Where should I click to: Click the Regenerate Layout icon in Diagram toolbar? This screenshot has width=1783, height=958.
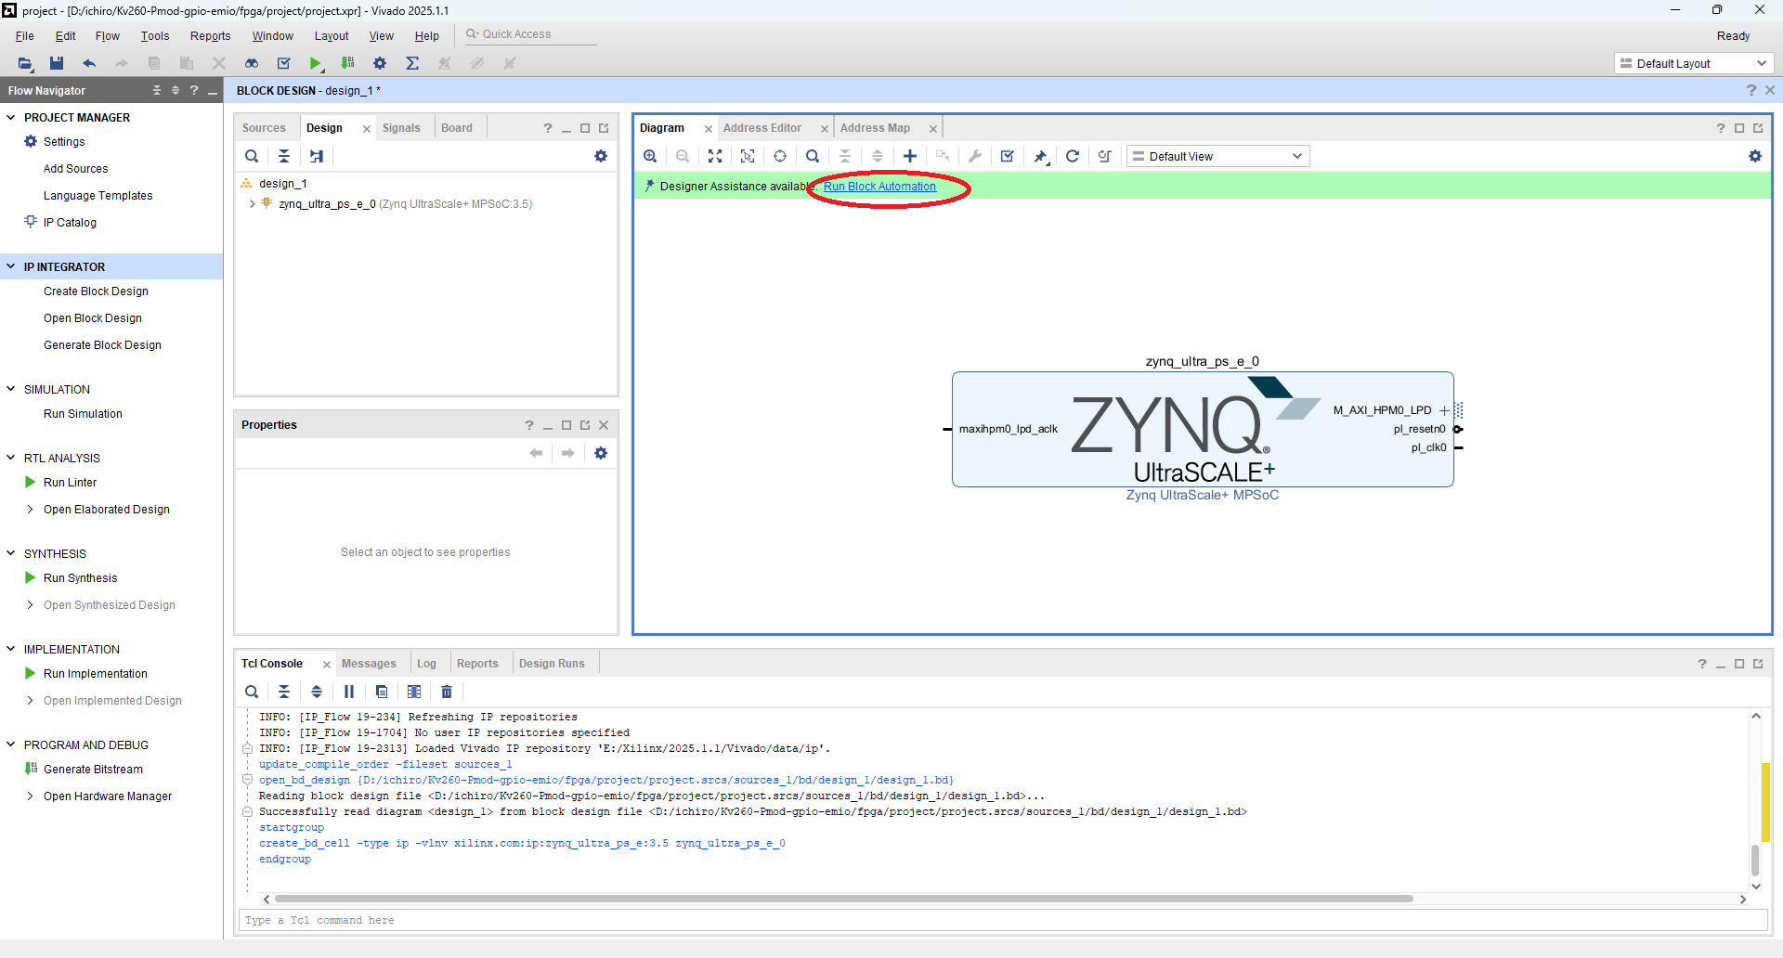[1073, 156]
